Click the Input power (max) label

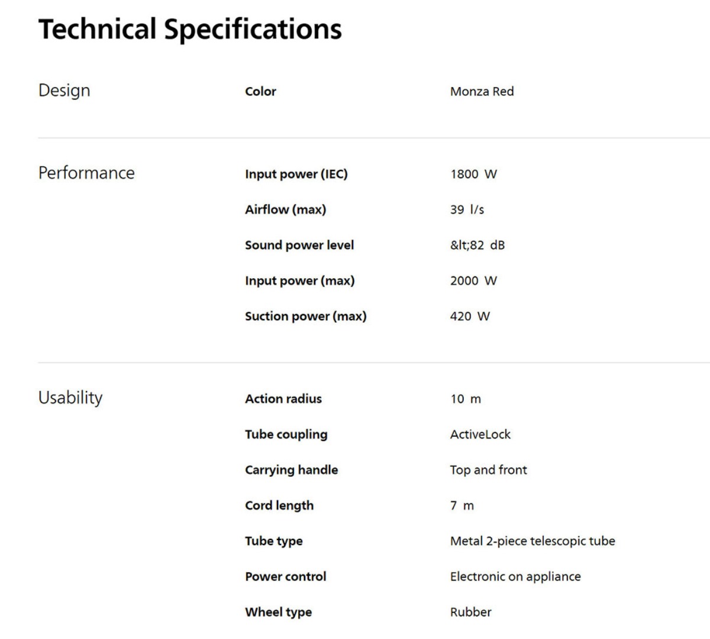(x=300, y=280)
